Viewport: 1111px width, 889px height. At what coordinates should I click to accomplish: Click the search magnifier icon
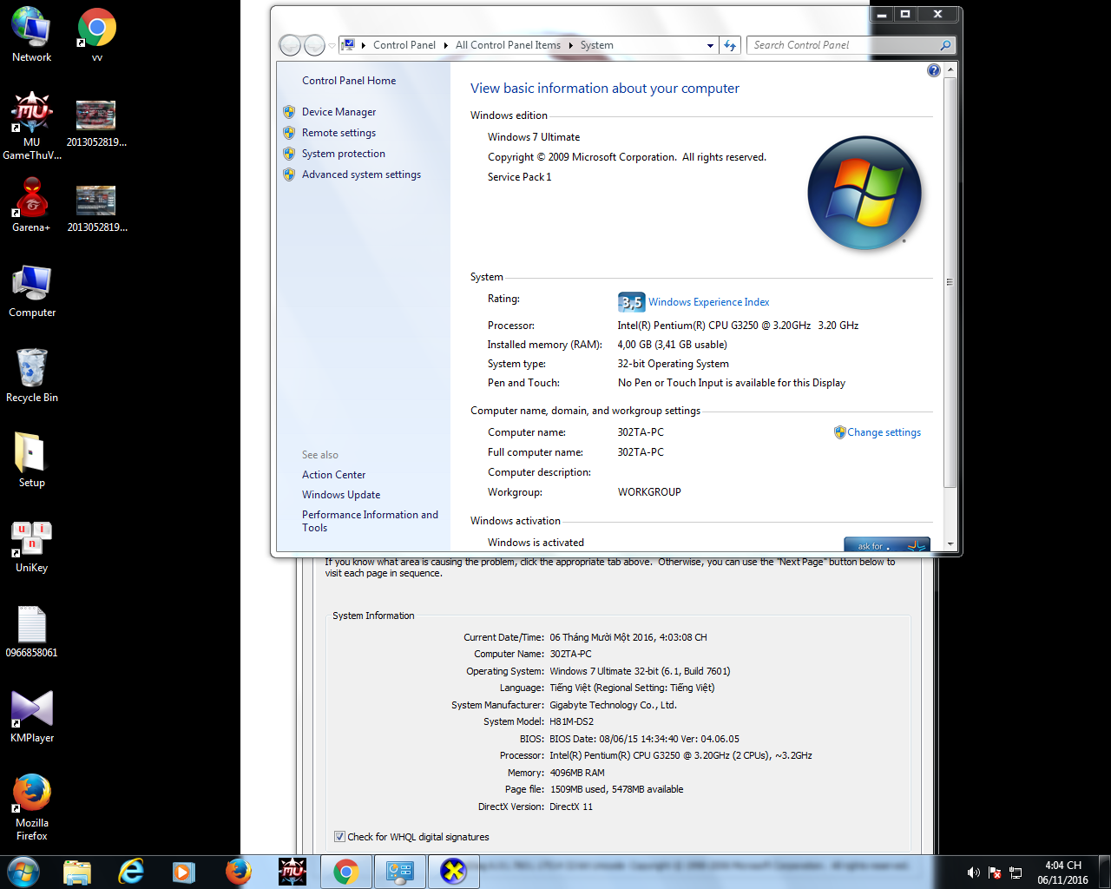(945, 45)
